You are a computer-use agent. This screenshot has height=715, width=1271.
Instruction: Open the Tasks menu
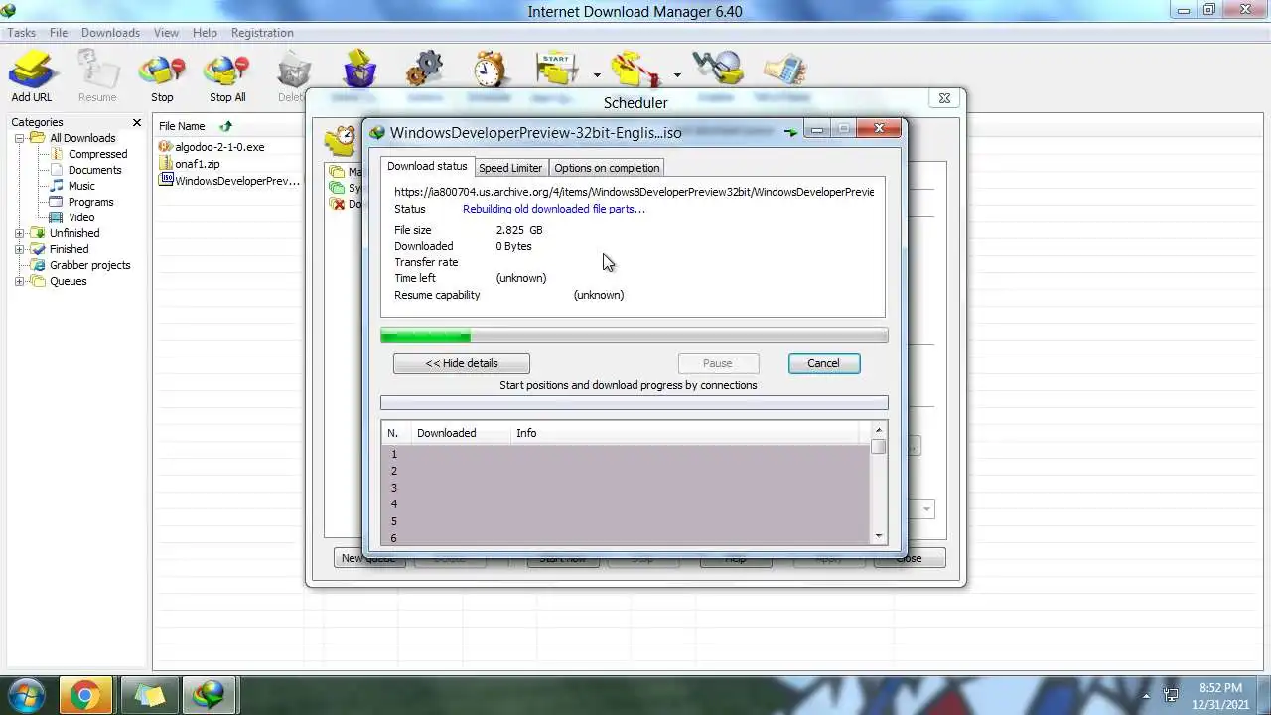point(21,33)
